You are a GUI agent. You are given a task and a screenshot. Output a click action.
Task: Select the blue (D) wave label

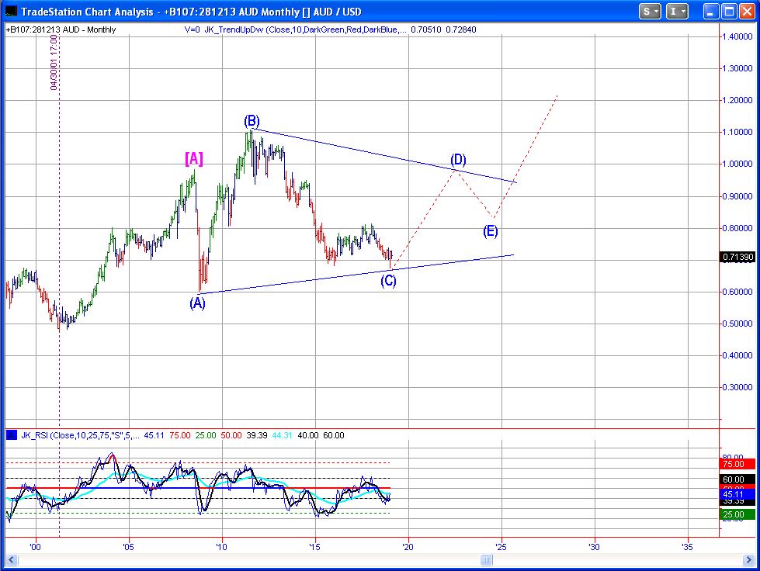pyautogui.click(x=458, y=160)
